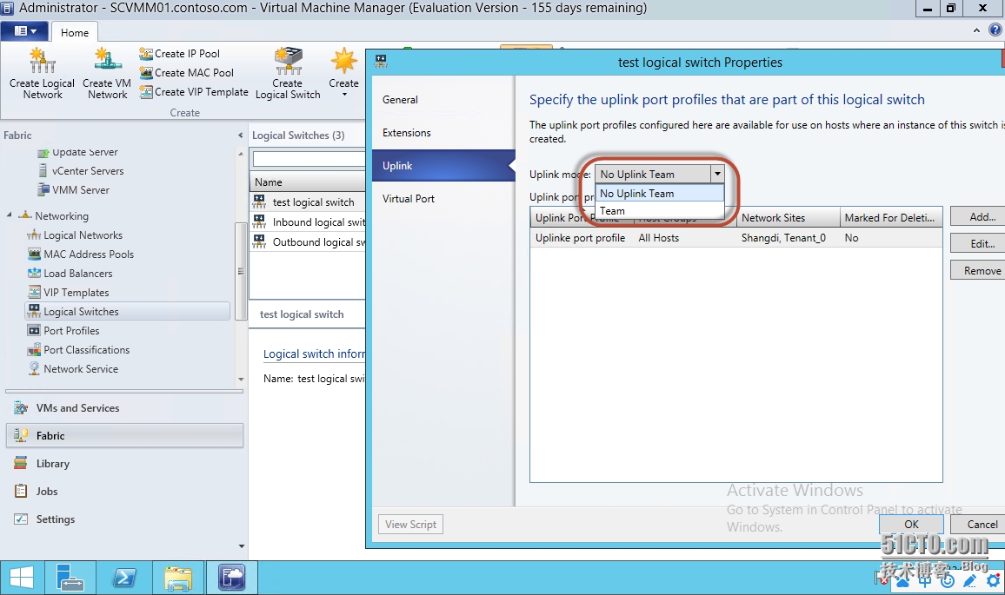Open the Windows Start button

coord(23,578)
